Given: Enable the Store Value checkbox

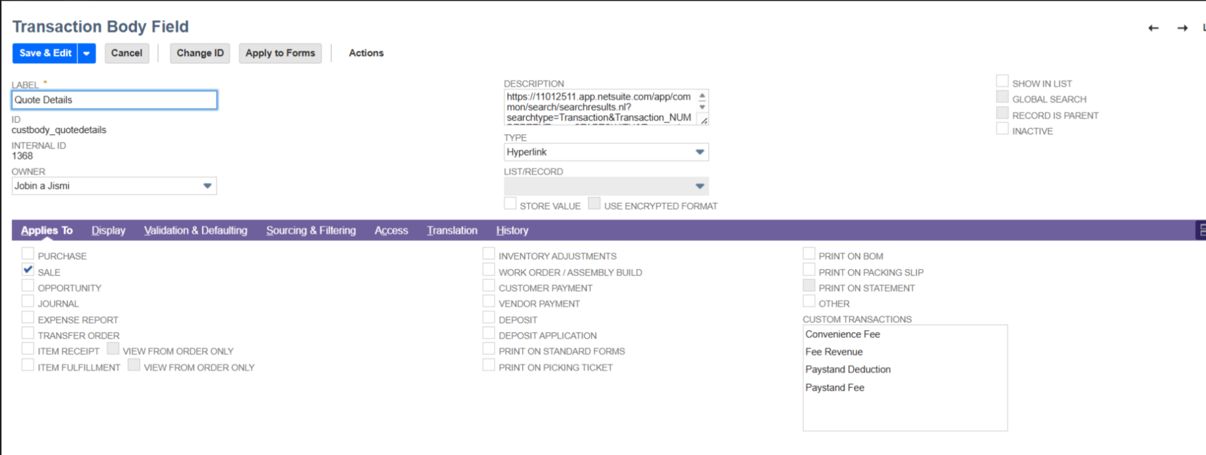Looking at the screenshot, I should tap(510, 204).
